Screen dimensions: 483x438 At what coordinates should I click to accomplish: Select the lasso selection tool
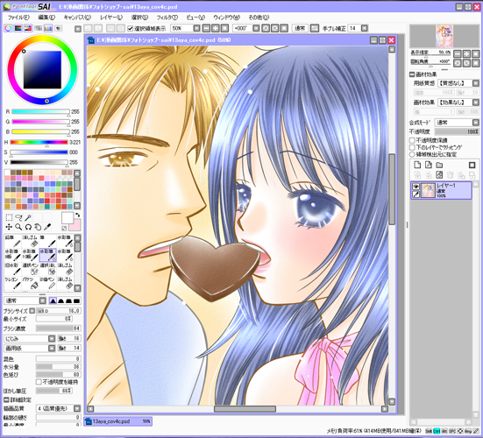pos(18,217)
